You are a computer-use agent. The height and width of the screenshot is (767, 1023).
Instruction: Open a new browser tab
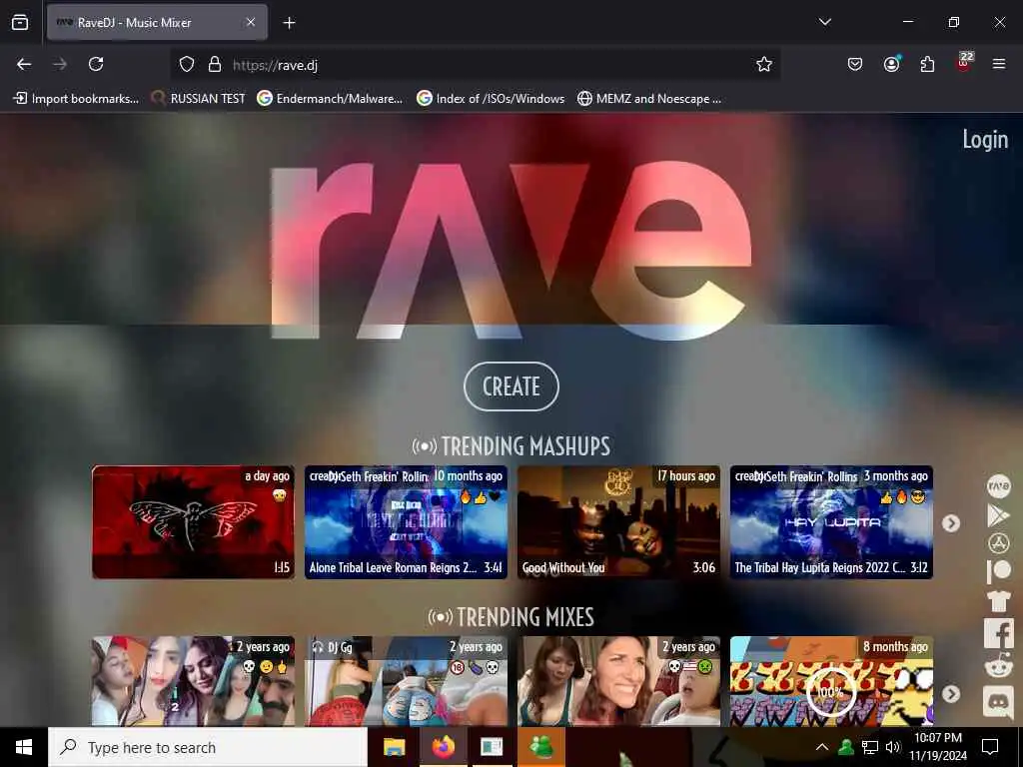pyautogui.click(x=289, y=23)
